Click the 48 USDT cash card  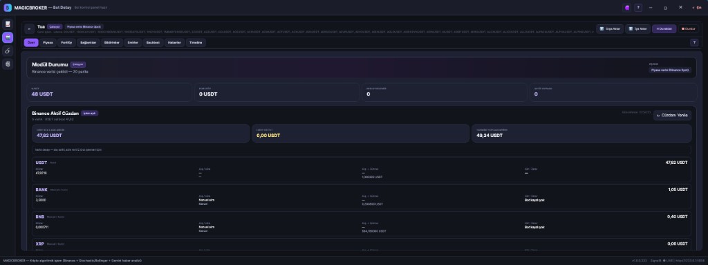click(110, 92)
